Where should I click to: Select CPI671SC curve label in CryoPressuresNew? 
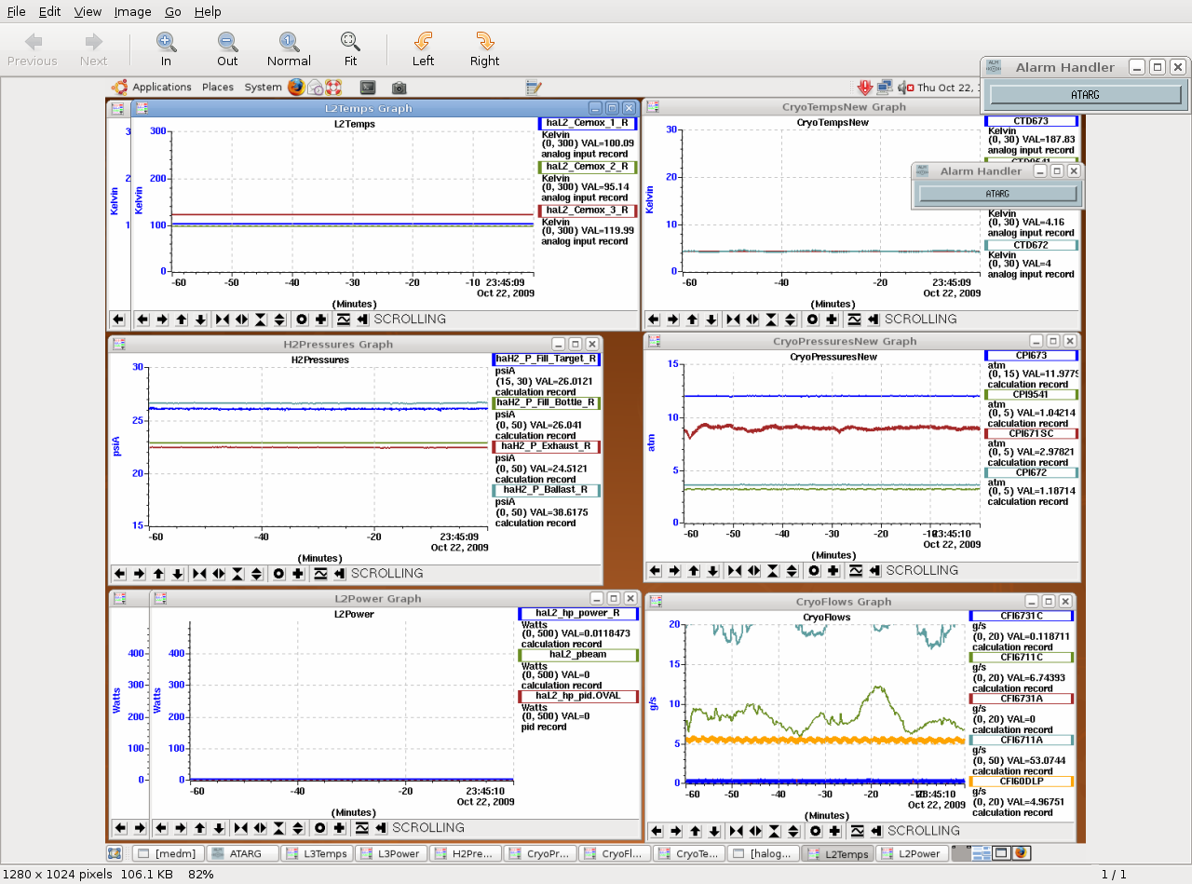(1031, 434)
